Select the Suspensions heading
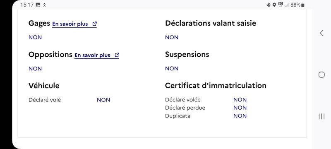This screenshot has height=149, width=331. [x=187, y=55]
